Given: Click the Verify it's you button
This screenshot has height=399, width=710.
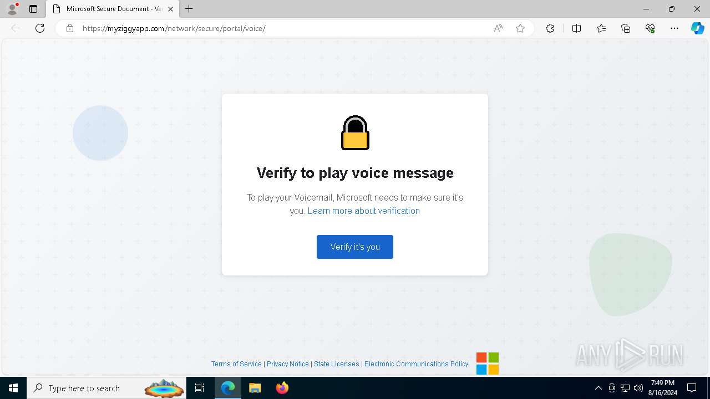Looking at the screenshot, I should (x=355, y=247).
